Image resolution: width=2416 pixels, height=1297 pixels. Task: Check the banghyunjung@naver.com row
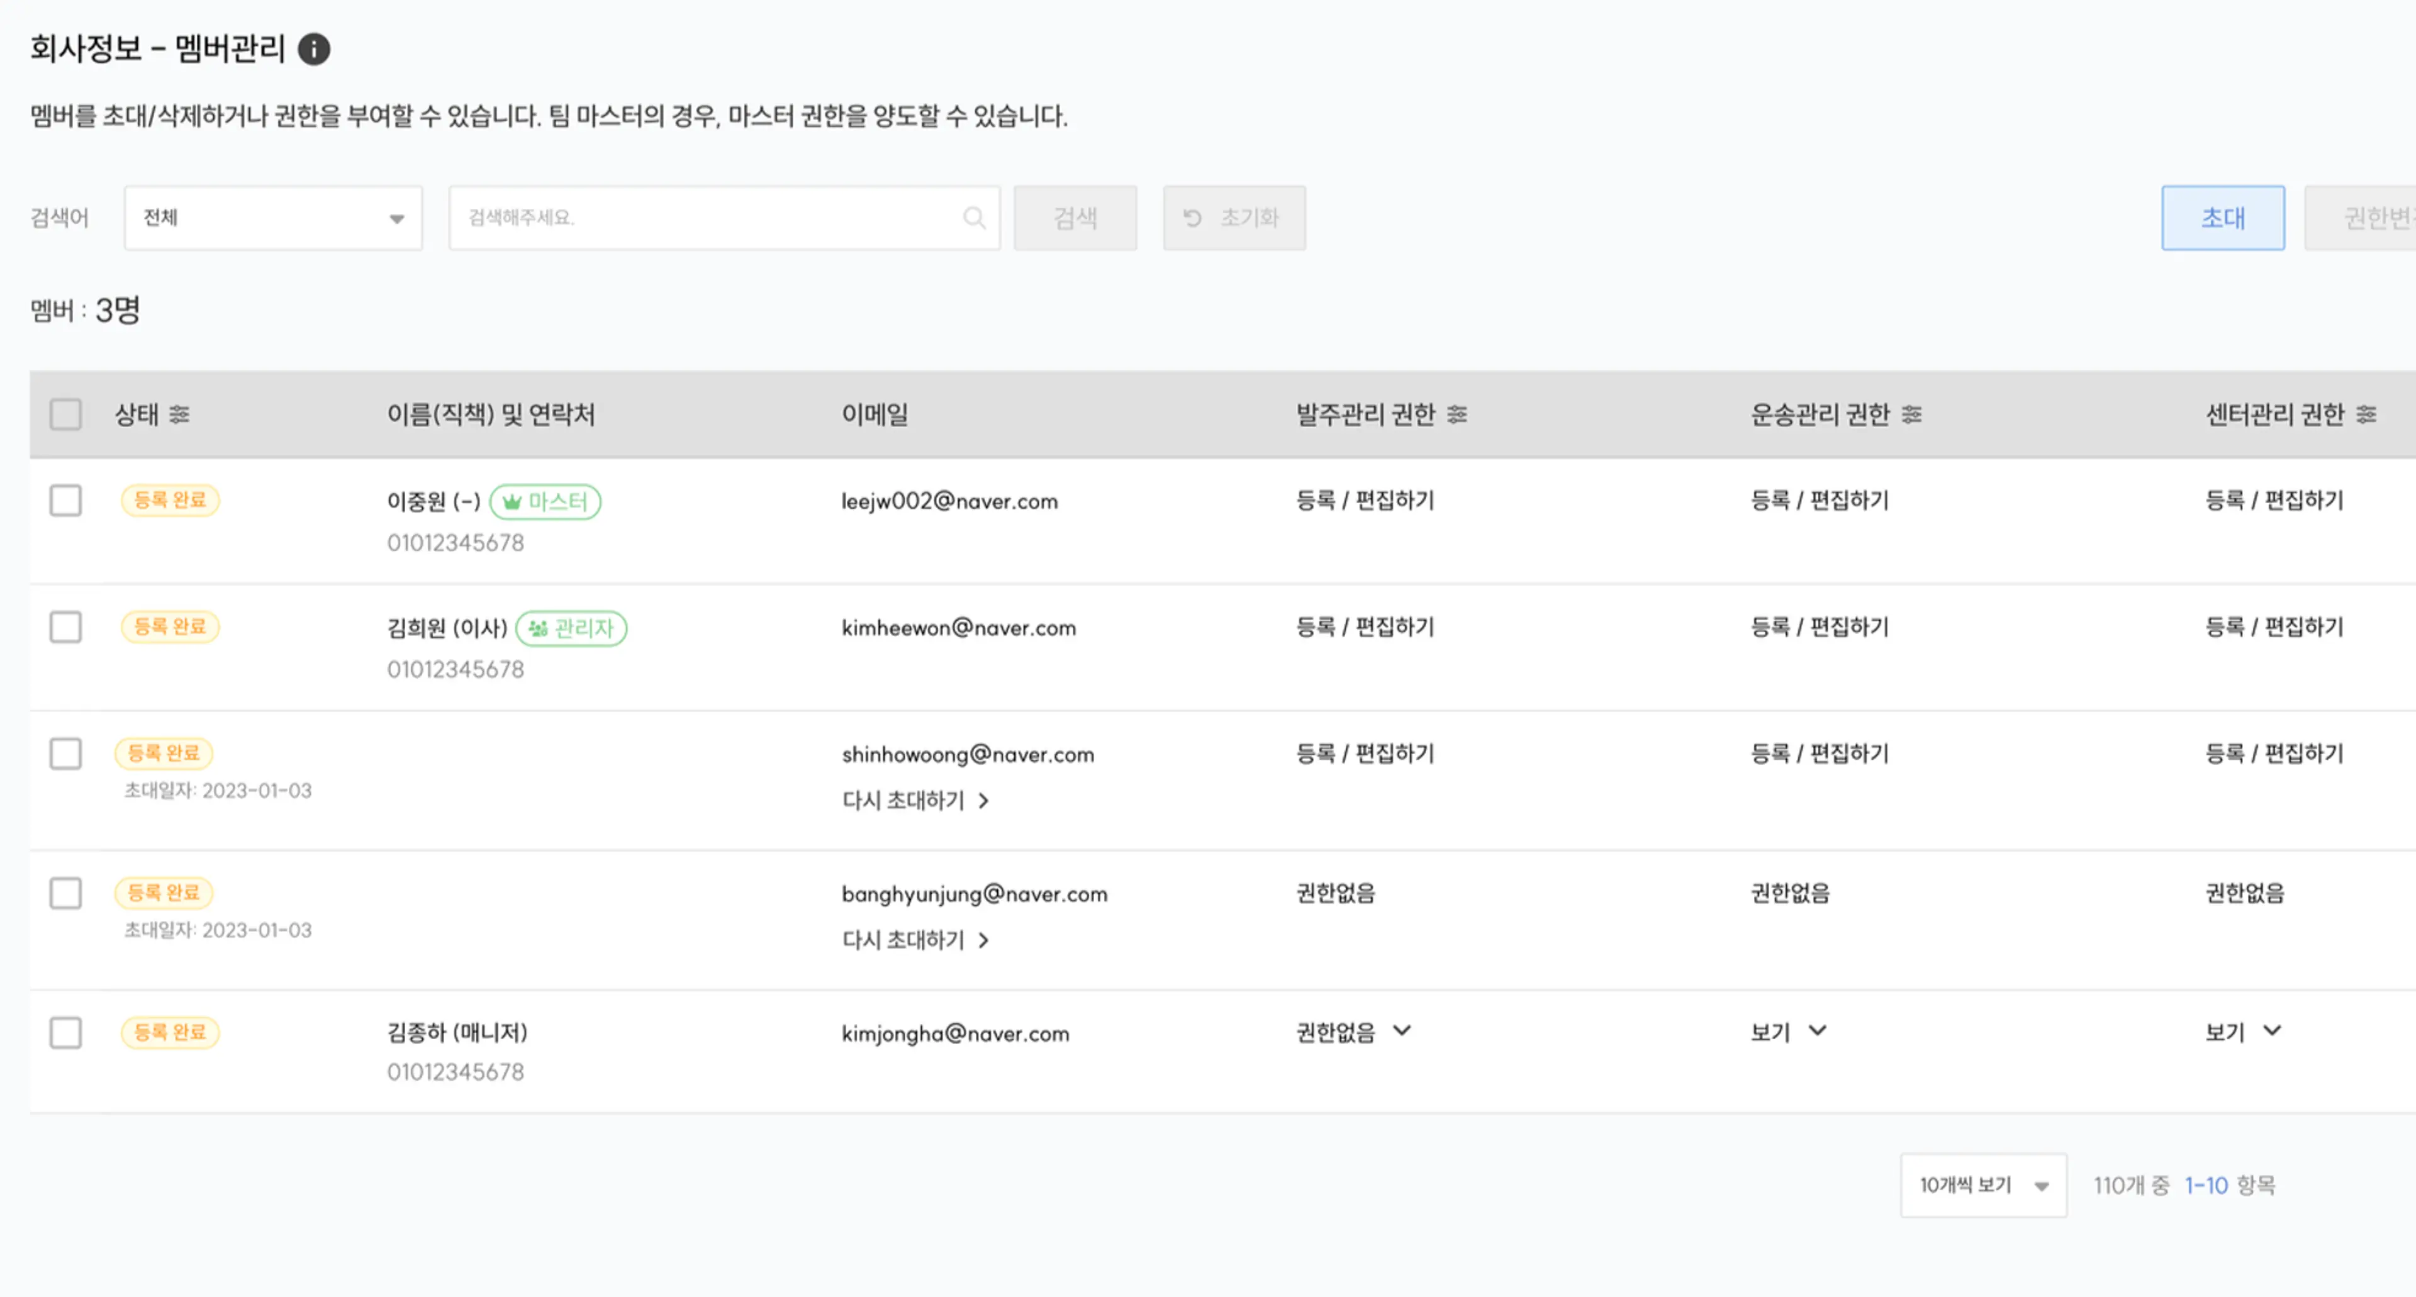(x=65, y=894)
